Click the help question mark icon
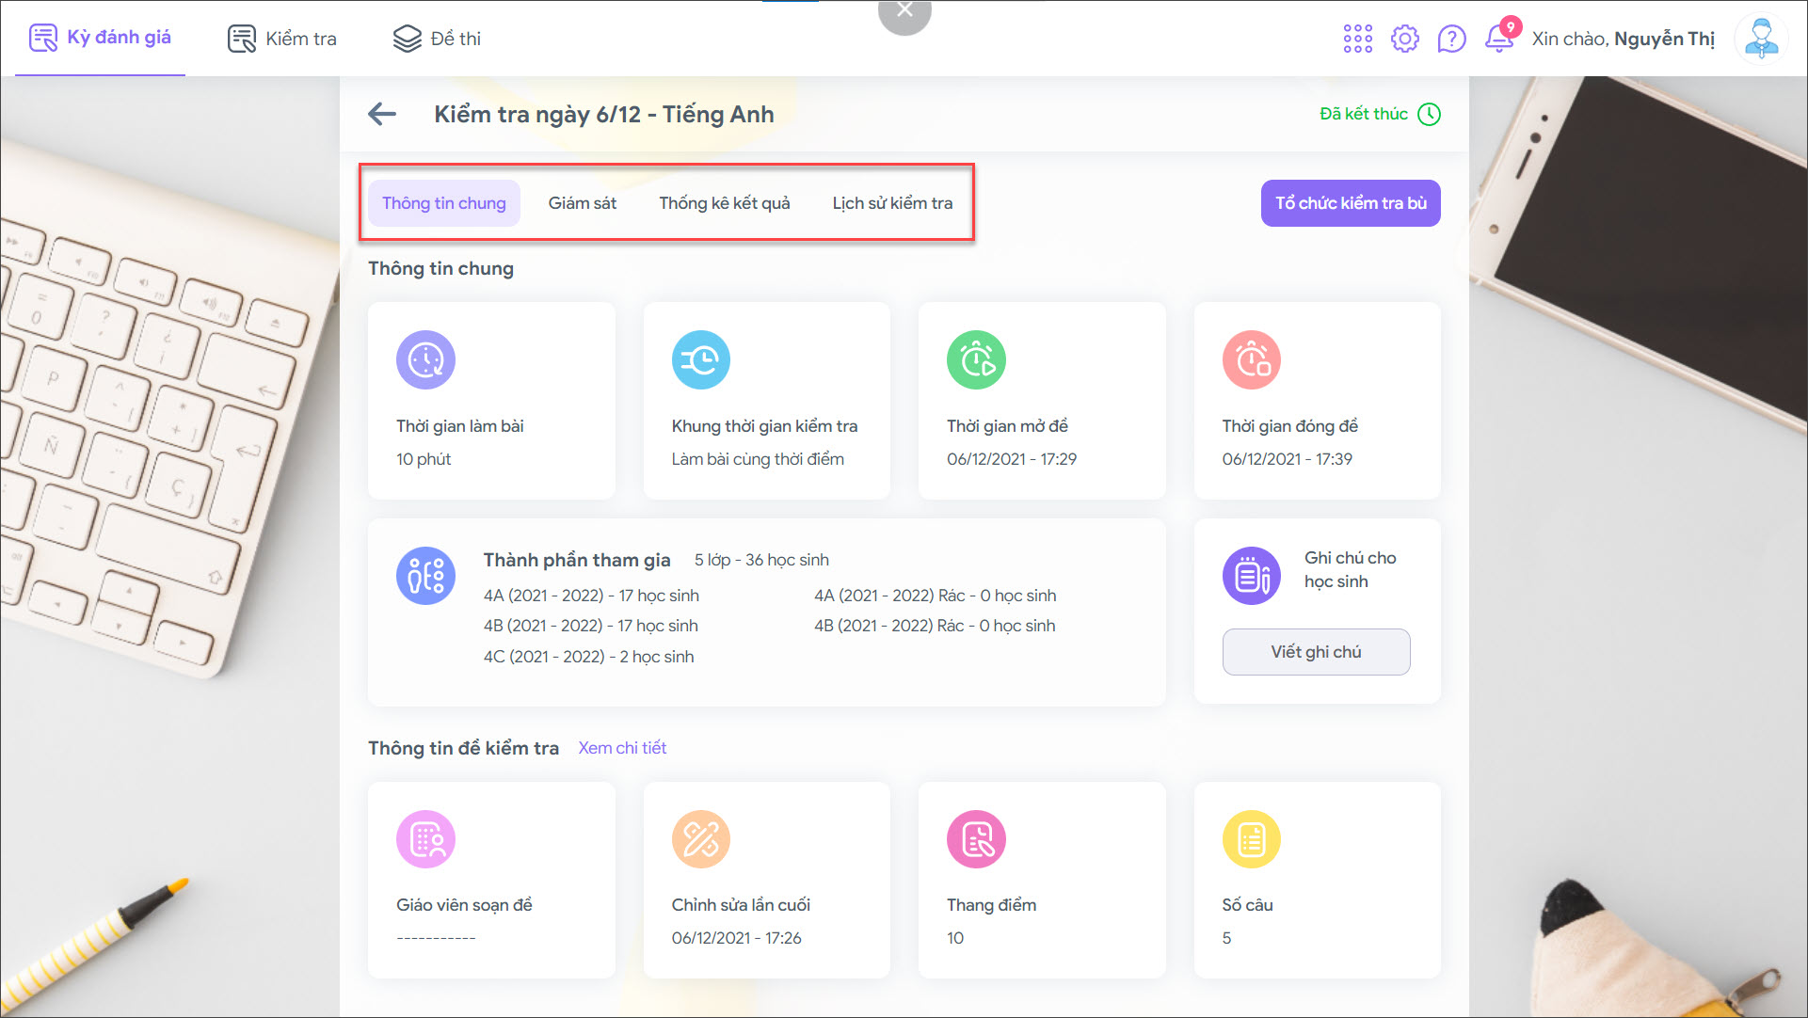1808x1018 pixels. click(x=1451, y=39)
